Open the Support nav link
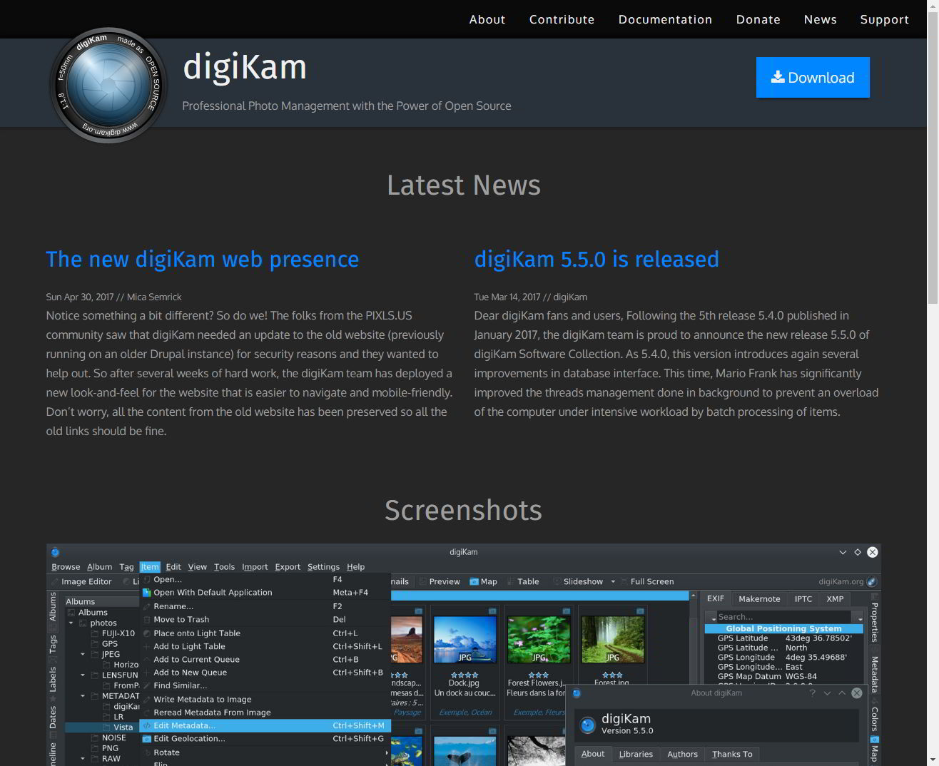This screenshot has width=939, height=766. (x=884, y=19)
